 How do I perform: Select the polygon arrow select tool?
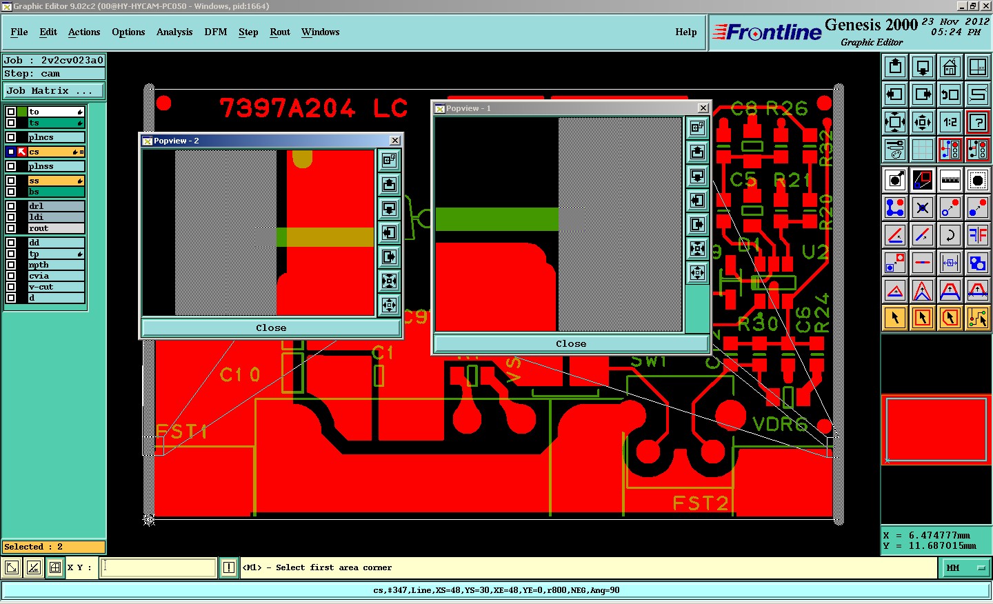[x=950, y=318]
